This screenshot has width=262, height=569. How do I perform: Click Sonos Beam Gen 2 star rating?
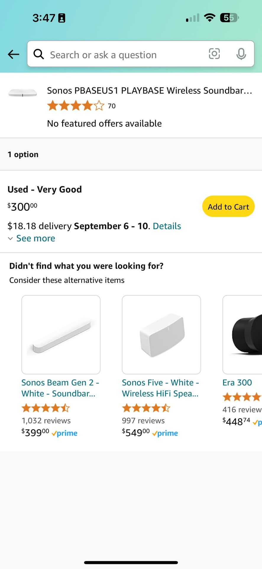[46, 408]
